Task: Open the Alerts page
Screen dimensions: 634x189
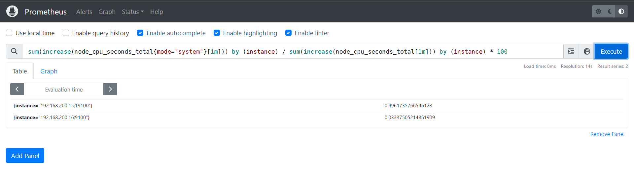Action: tap(84, 12)
